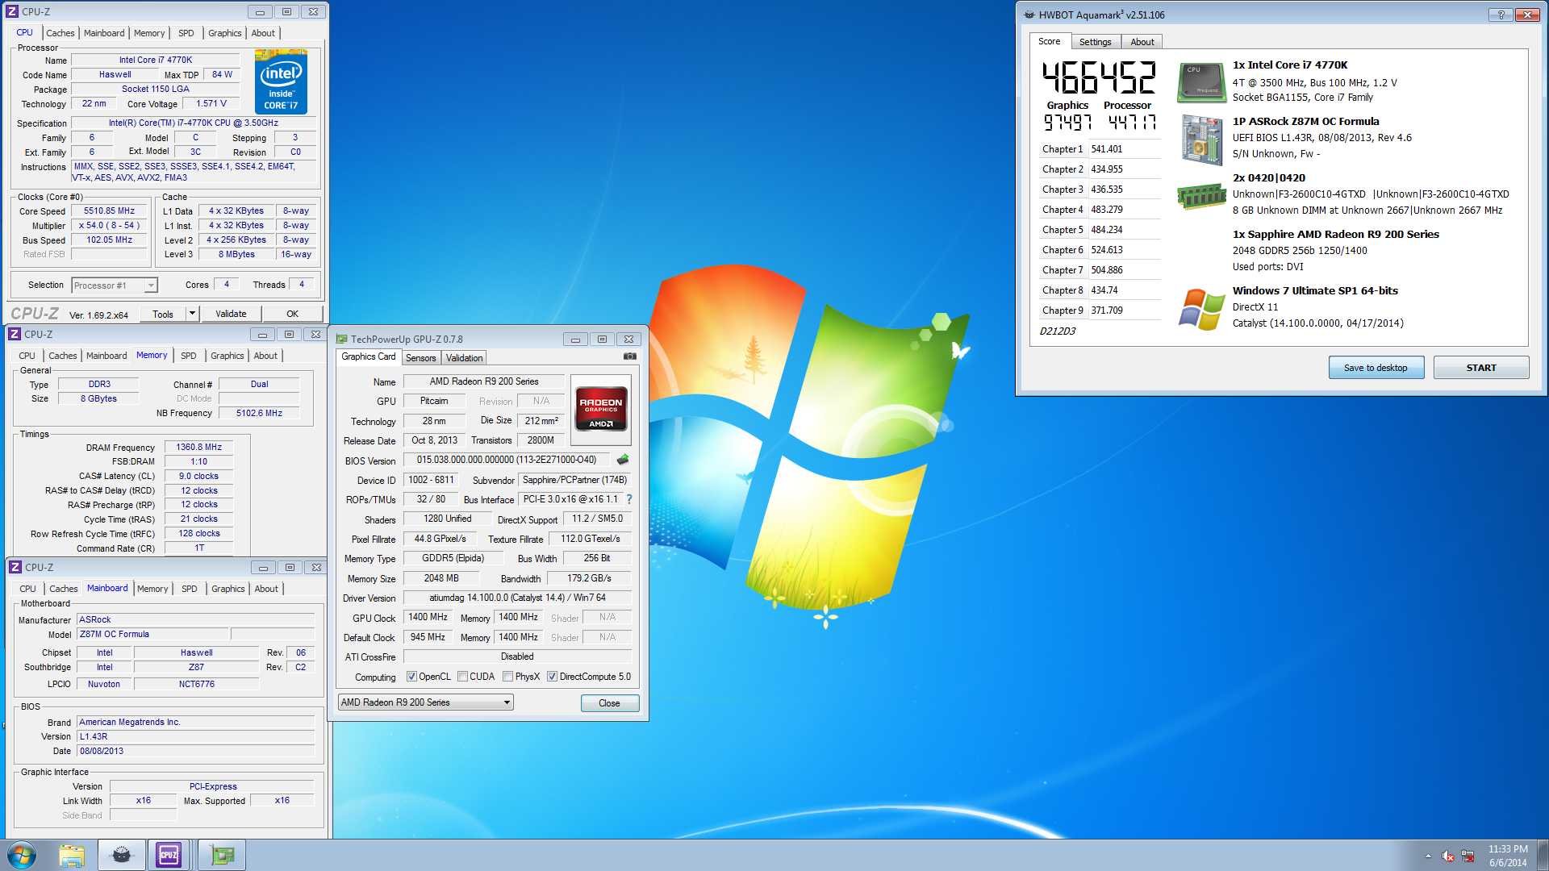Click the NB Frequency value 5102.6 MHz
The height and width of the screenshot is (871, 1549).
(260, 413)
